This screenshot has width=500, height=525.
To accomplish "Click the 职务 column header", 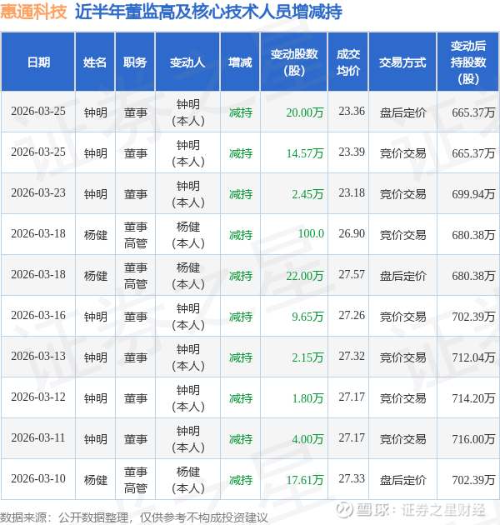I will tap(135, 62).
